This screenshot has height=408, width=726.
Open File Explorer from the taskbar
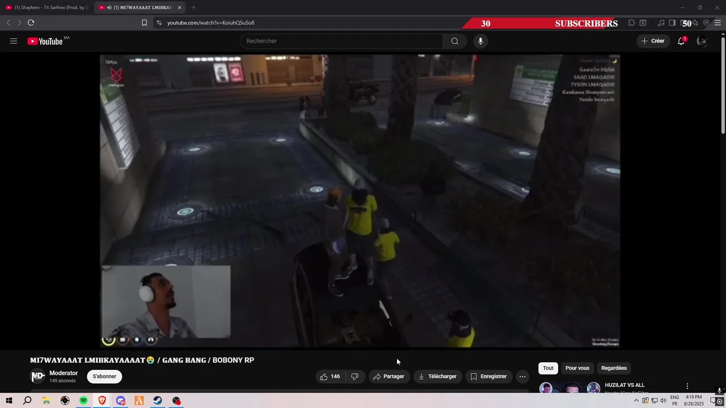pyautogui.click(x=46, y=401)
